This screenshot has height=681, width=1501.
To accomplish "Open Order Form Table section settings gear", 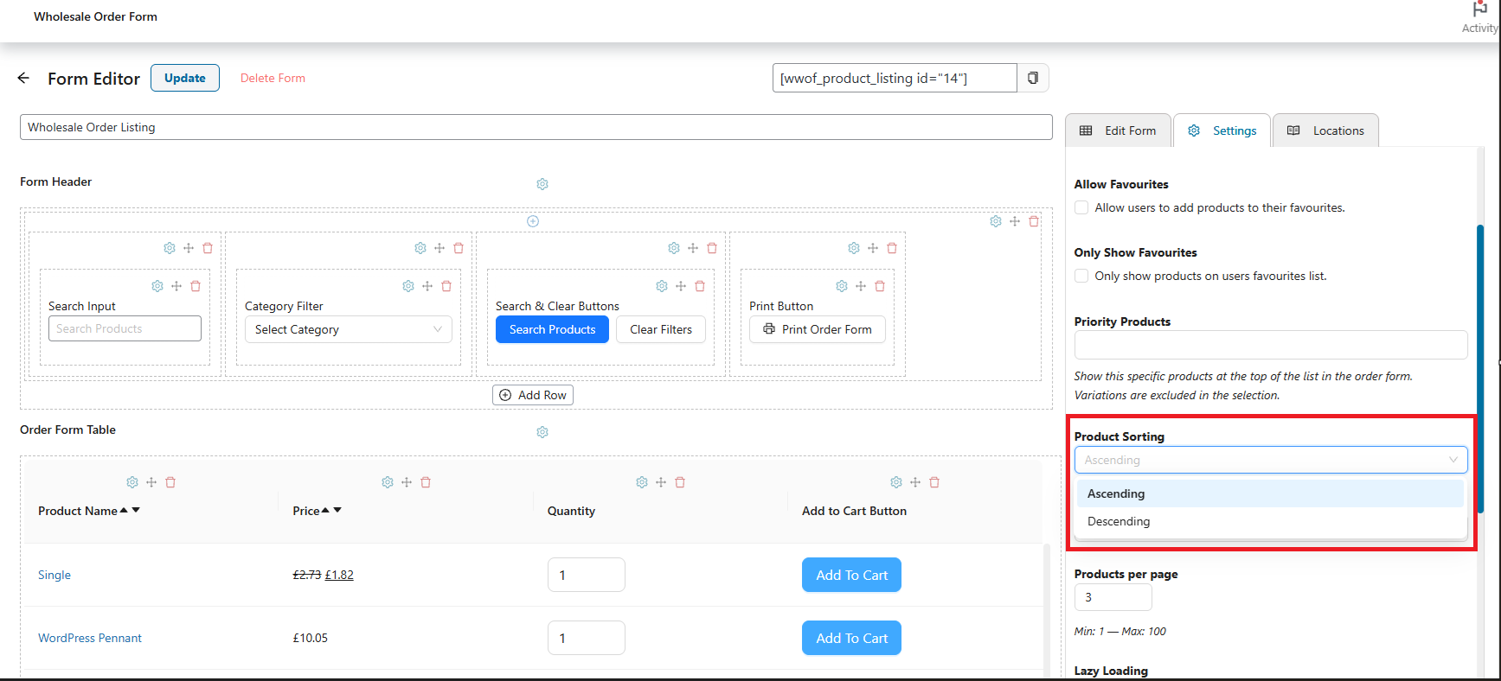I will tap(542, 432).
